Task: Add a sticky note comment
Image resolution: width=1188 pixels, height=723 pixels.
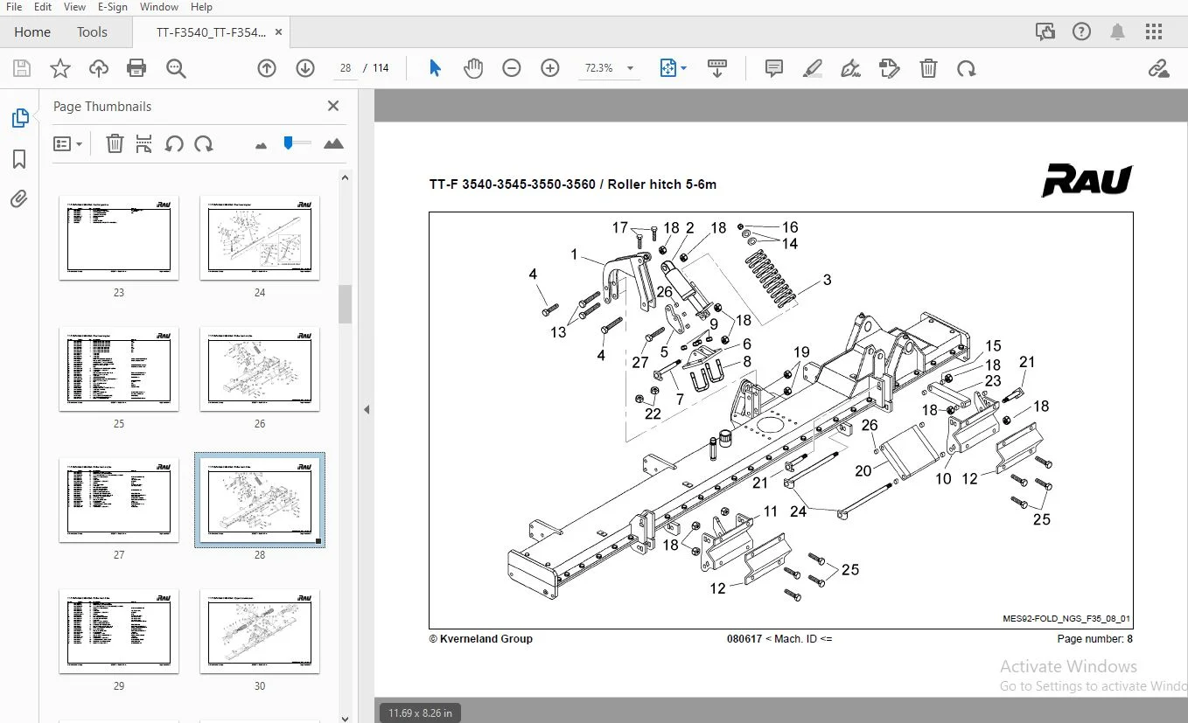Action: coord(774,68)
